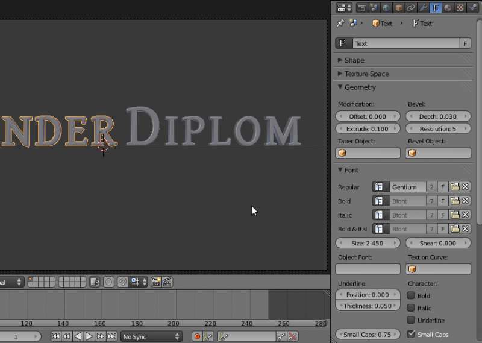482x343 pixels.
Task: Click the pin icon in properties breadcrumb
Action: tap(340, 24)
